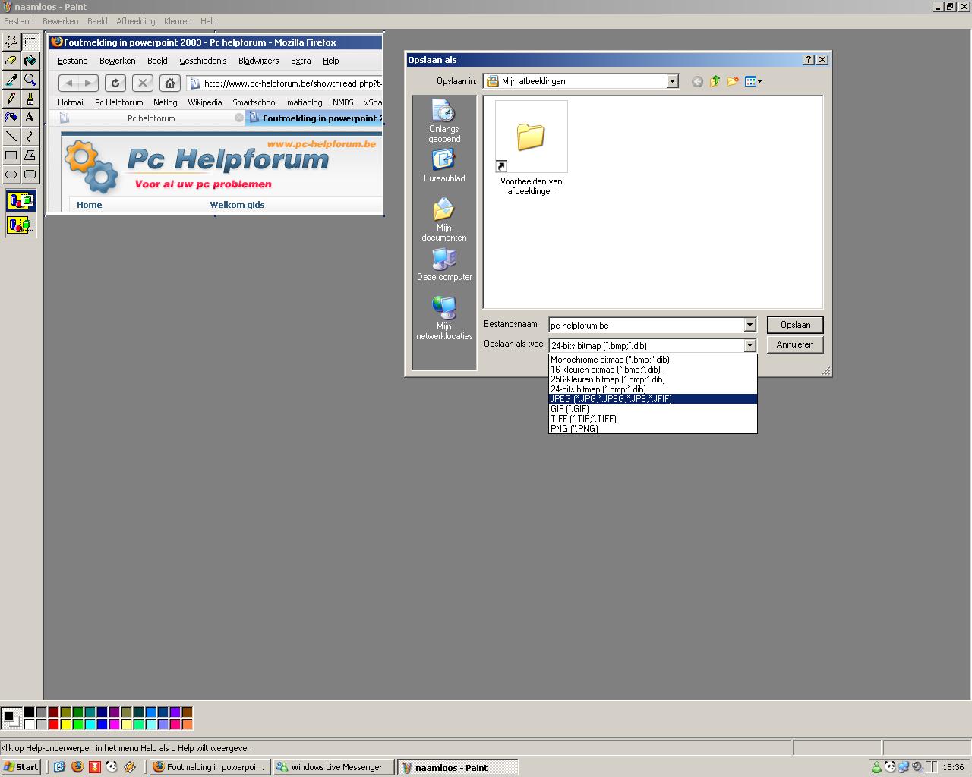Image resolution: width=972 pixels, height=777 pixels.
Task: Select GIF file type option
Action: point(652,409)
